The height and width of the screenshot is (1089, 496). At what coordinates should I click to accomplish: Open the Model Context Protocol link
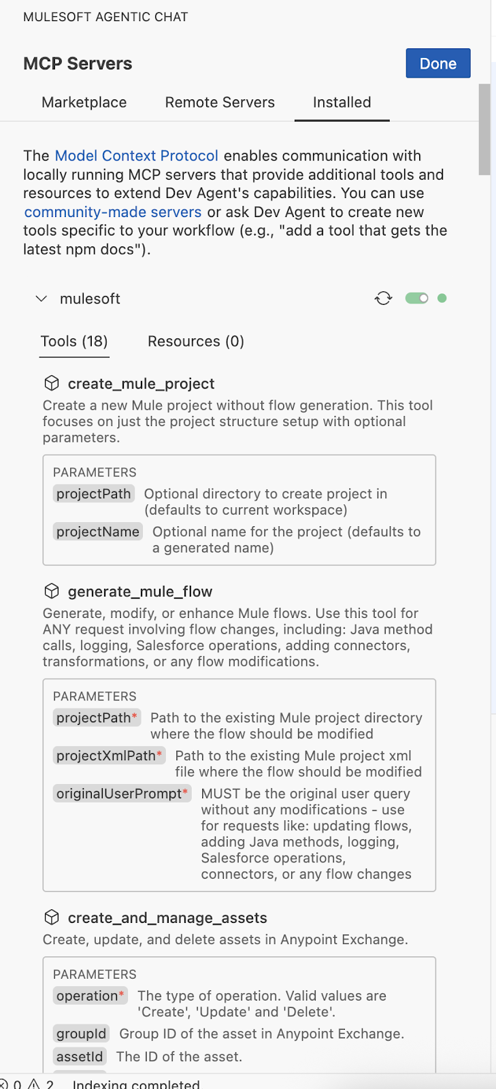136,155
